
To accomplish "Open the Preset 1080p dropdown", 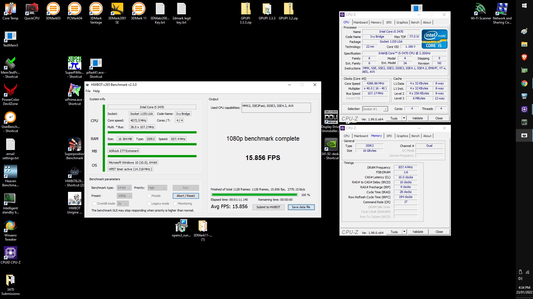I will (124, 196).
